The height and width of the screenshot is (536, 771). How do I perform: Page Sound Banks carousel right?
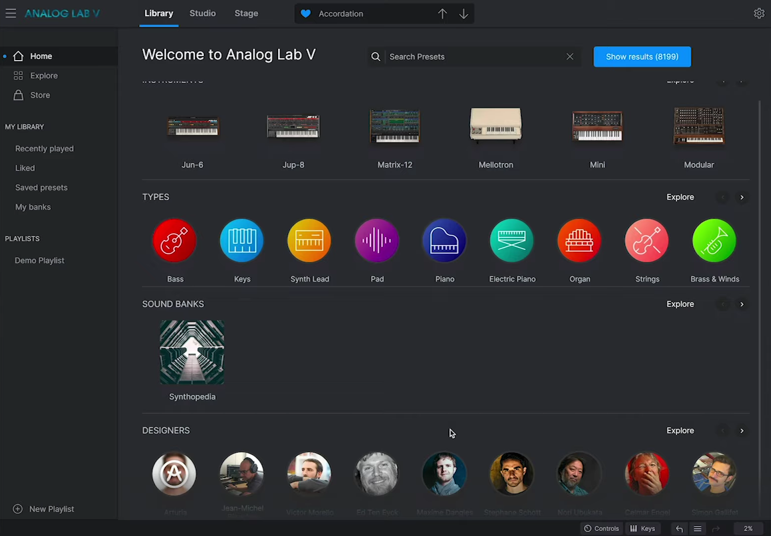[x=742, y=304]
